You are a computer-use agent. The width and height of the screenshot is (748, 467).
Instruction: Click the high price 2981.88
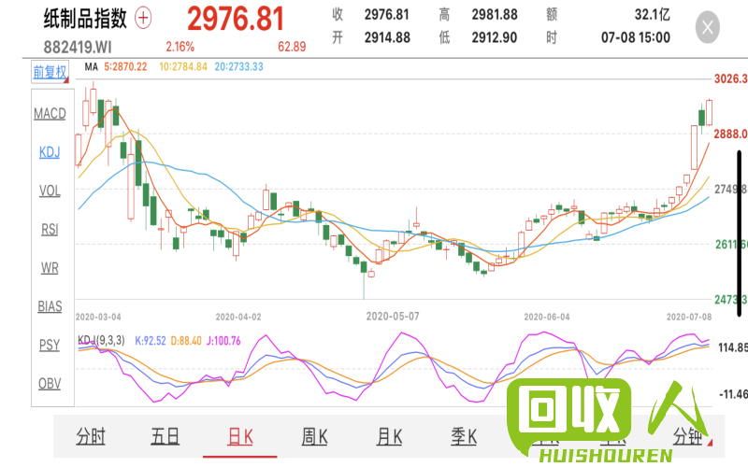click(x=495, y=15)
